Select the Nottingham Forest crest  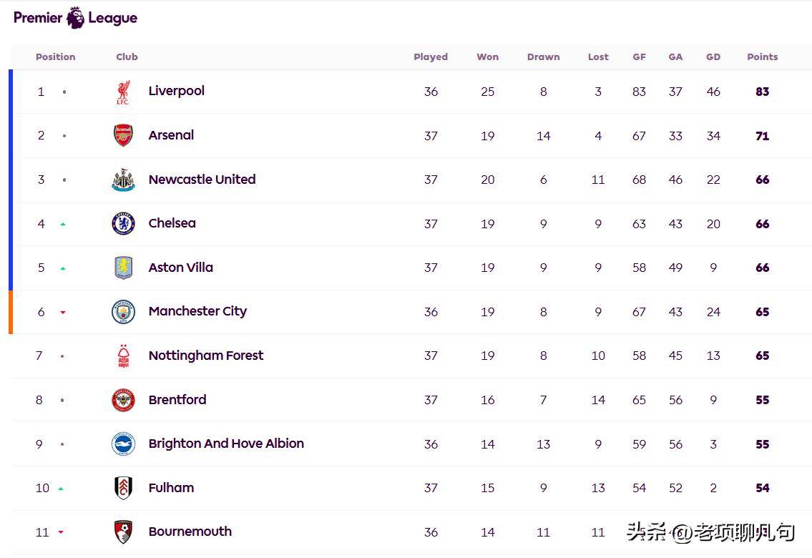click(x=123, y=356)
